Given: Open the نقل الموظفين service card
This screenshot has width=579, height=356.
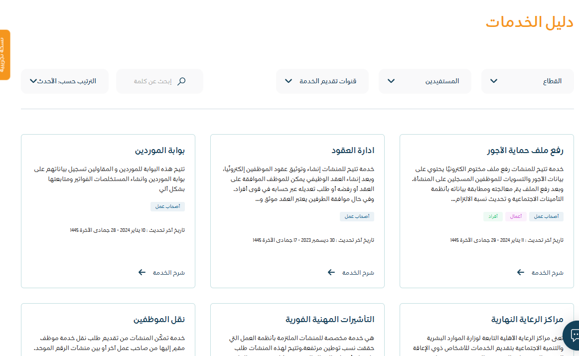Looking at the screenshot, I should point(159,319).
